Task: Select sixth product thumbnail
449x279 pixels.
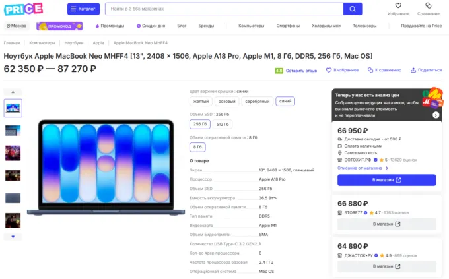Action: point(13,220)
